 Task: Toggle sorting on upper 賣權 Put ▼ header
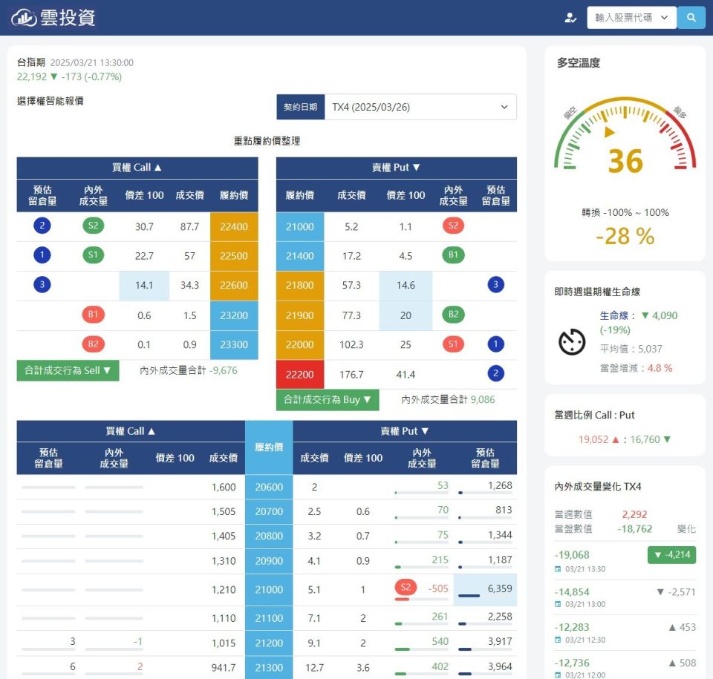(396, 168)
